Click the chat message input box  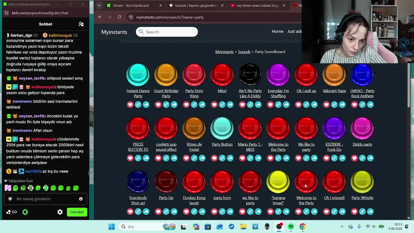coord(46,199)
